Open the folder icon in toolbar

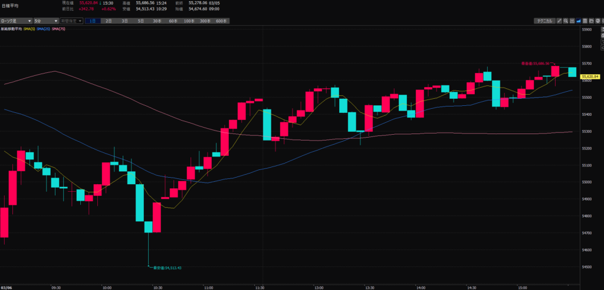(x=591, y=21)
